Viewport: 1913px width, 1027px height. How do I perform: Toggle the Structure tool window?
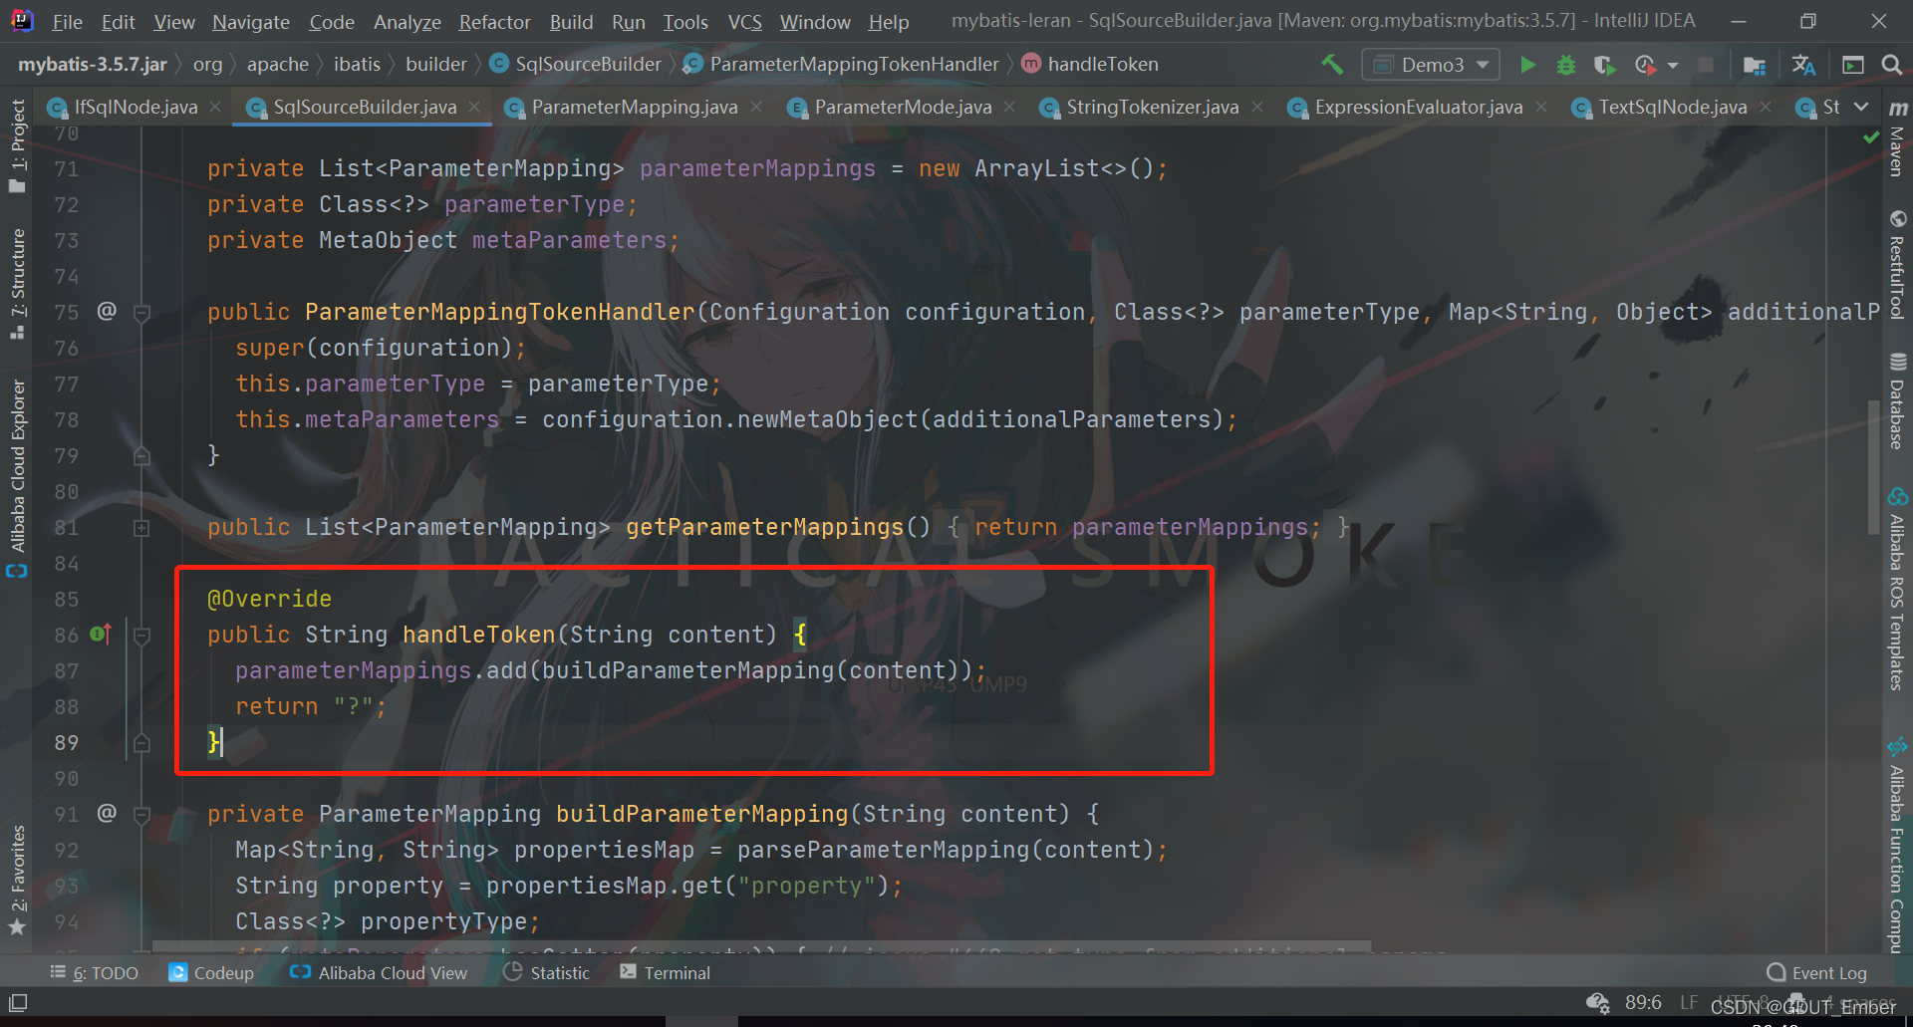[x=17, y=283]
